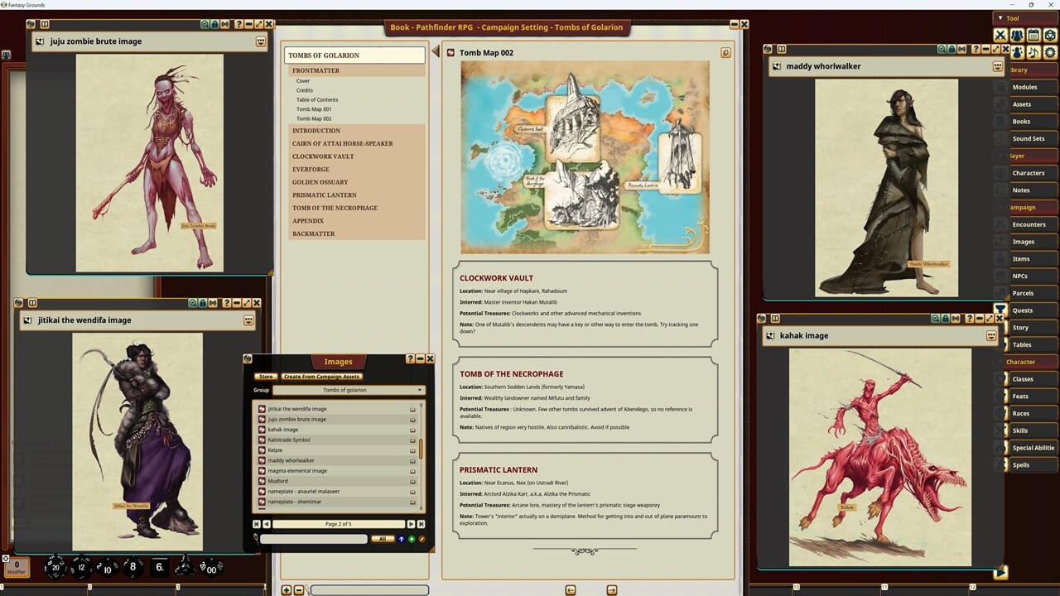1060x596 pixels.
Task: Open the combat tracker crossed-swords tool
Action: click(1000, 36)
